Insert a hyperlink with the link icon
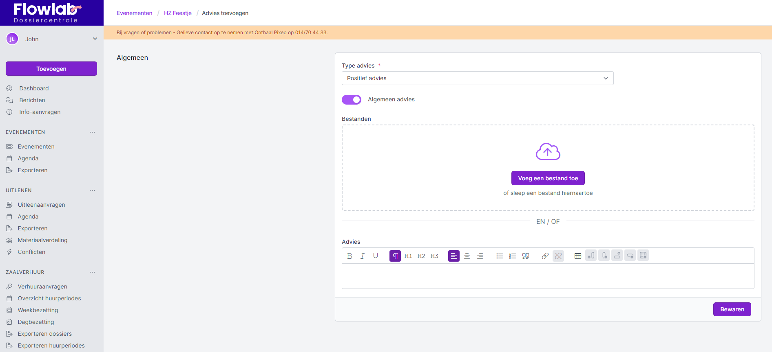Image resolution: width=772 pixels, height=352 pixels. [x=545, y=256]
